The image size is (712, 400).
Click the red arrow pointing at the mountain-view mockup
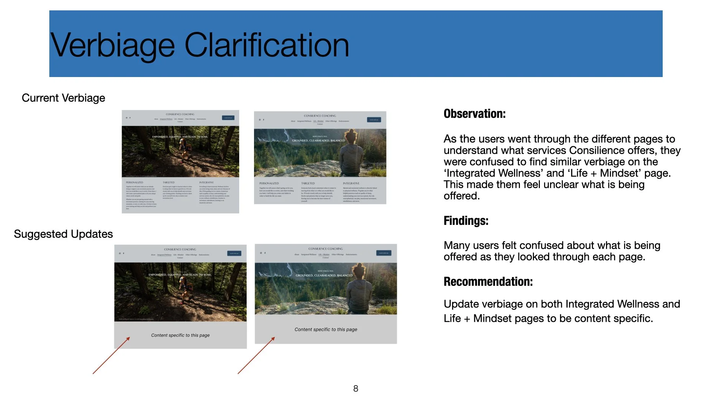[x=256, y=355]
